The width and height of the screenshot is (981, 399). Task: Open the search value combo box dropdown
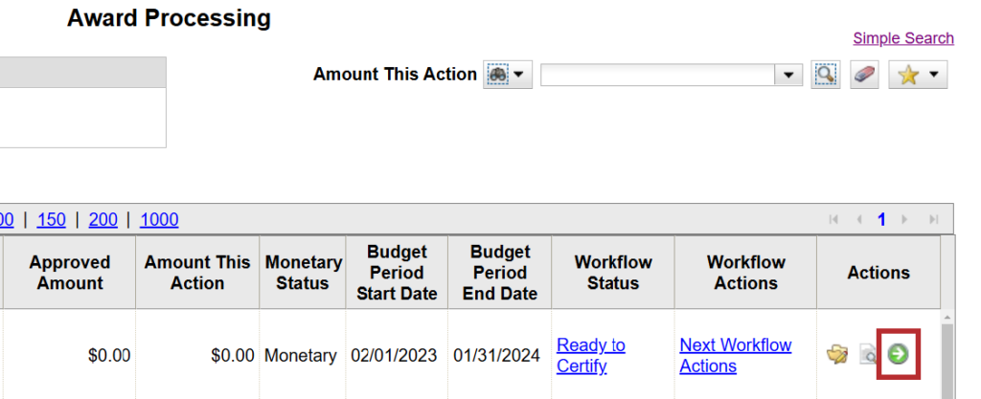click(789, 75)
